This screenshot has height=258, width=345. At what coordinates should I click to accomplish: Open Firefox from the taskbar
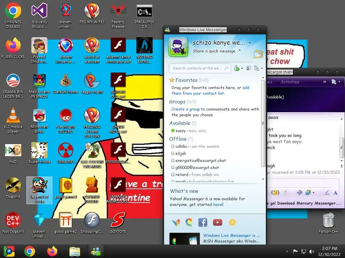click(52, 251)
